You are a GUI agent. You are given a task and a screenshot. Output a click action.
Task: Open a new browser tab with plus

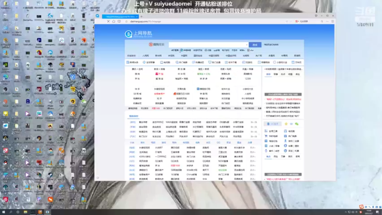click(141, 17)
